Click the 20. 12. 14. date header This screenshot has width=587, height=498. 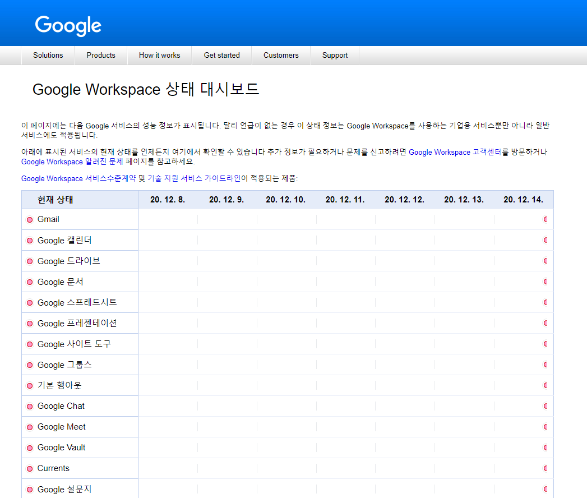[523, 200]
